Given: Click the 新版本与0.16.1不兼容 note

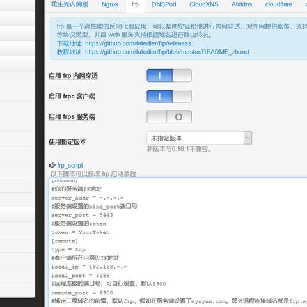Looking at the screenshot, I should point(179,149).
